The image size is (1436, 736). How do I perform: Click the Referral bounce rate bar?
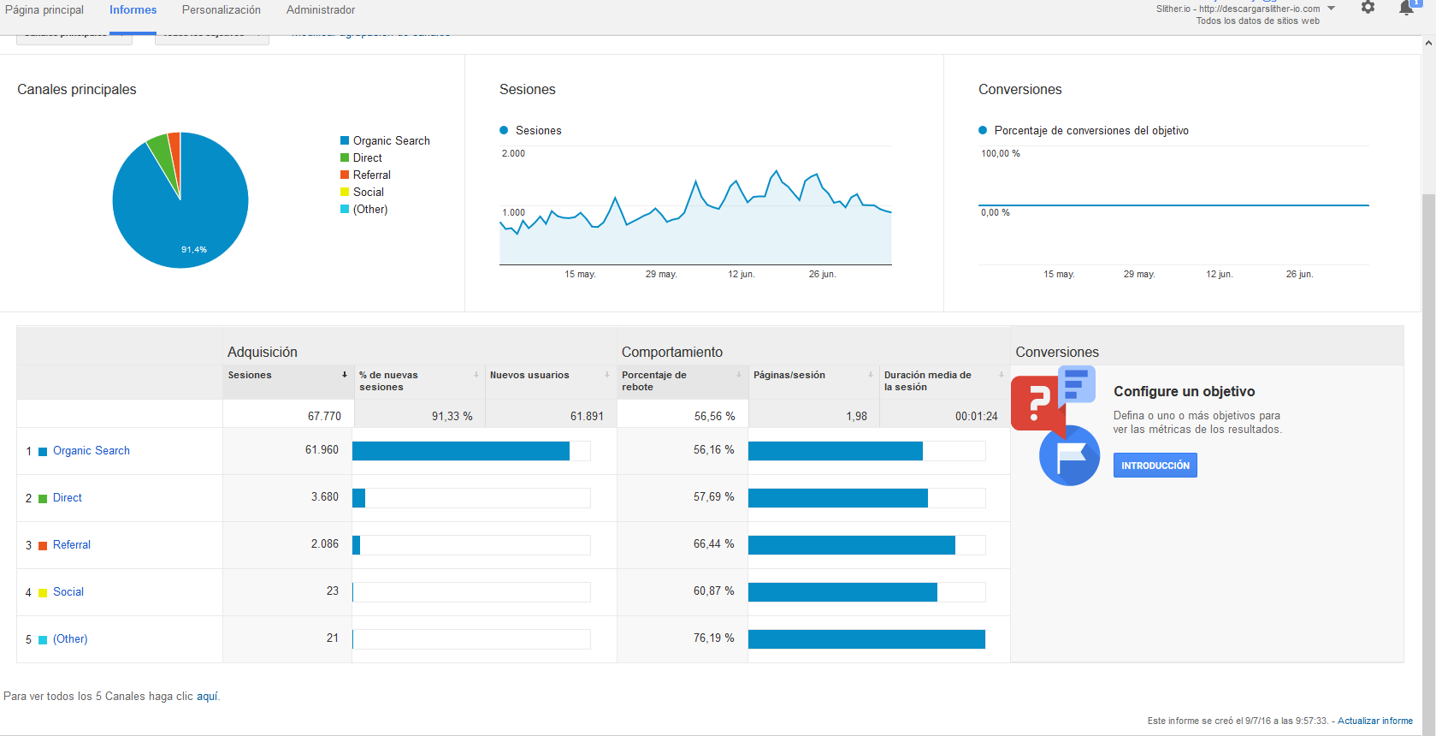(x=852, y=545)
